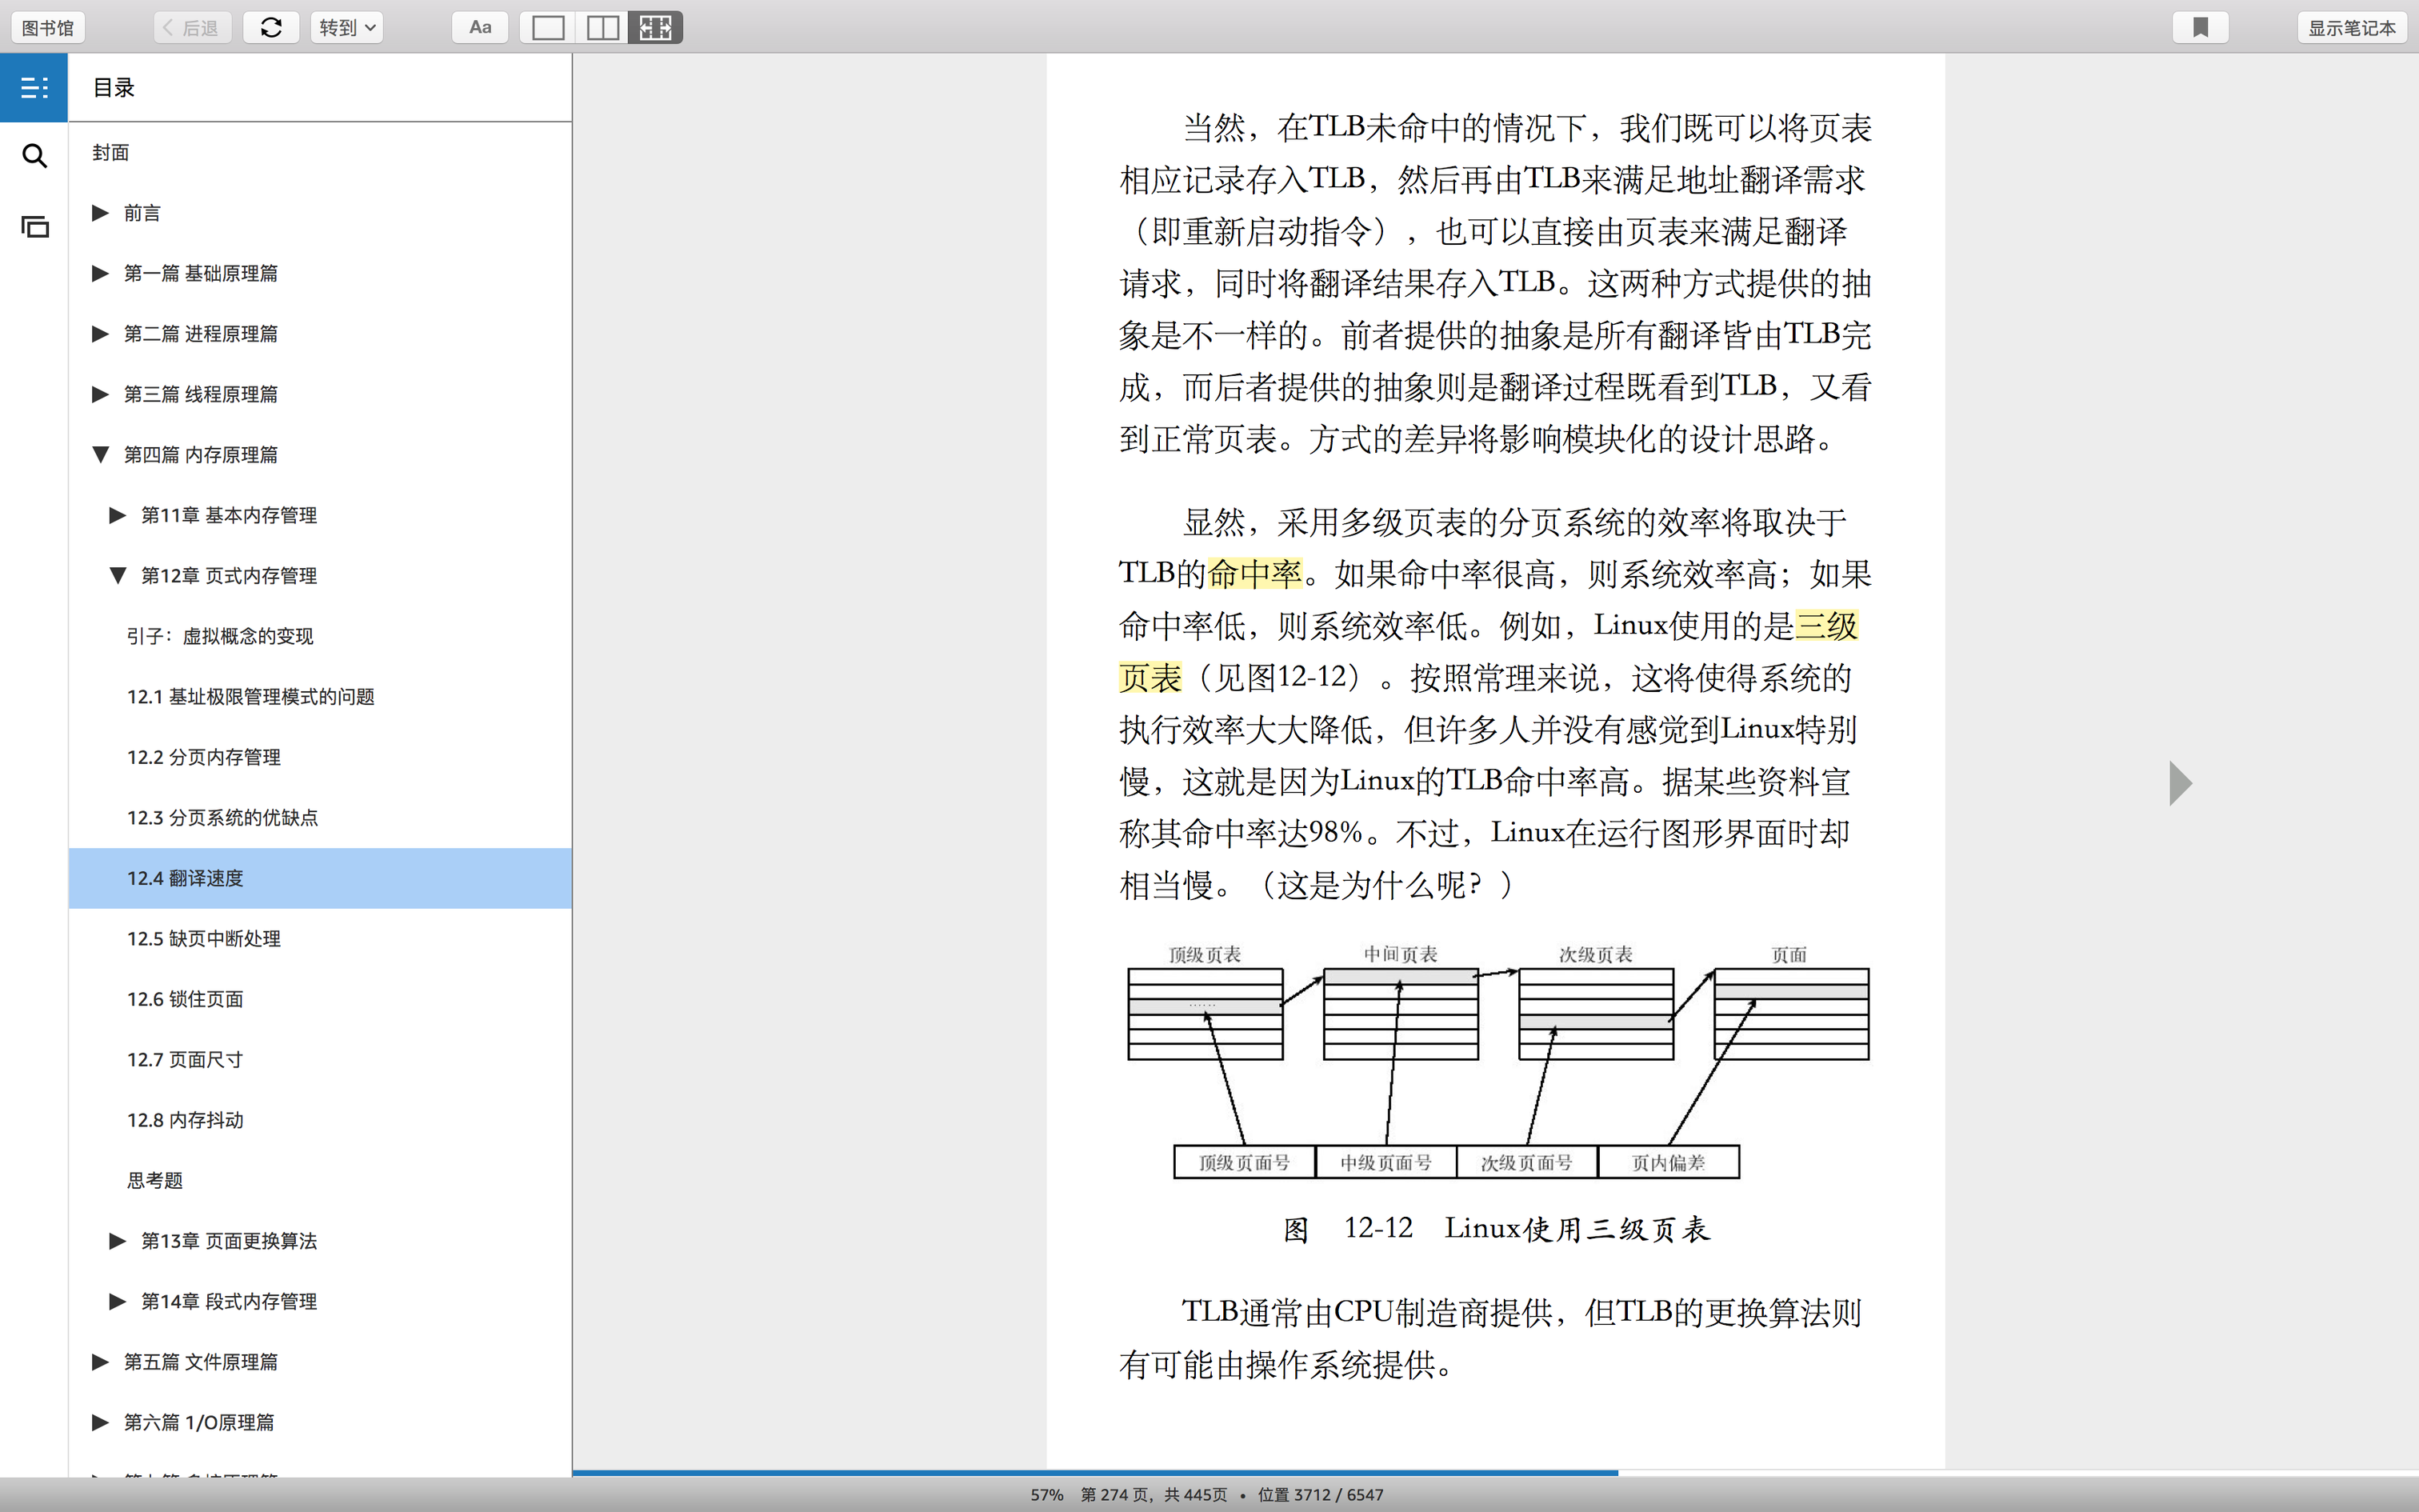The image size is (2419, 1512).
Task: Bookmark this page with ribbon icon
Action: coord(2200,27)
